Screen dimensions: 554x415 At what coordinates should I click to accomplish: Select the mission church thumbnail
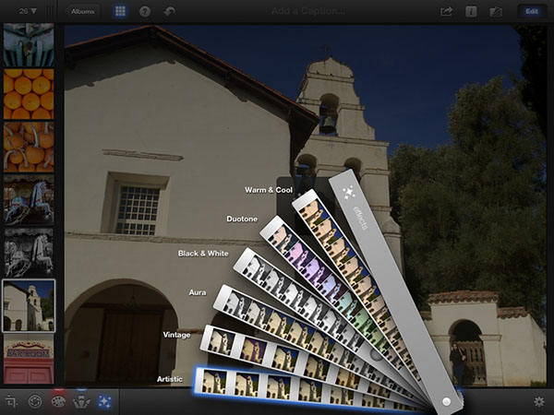point(29,306)
